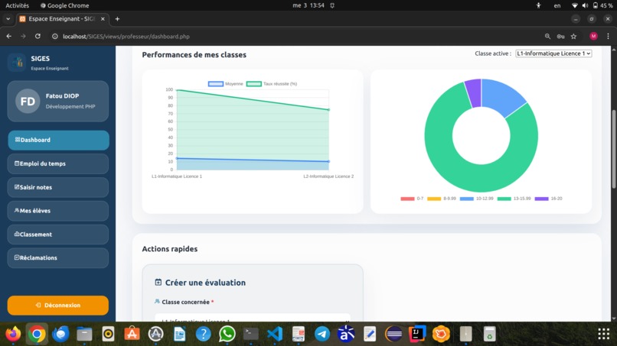Open the zoom magnifier icon in address bar

click(x=547, y=36)
